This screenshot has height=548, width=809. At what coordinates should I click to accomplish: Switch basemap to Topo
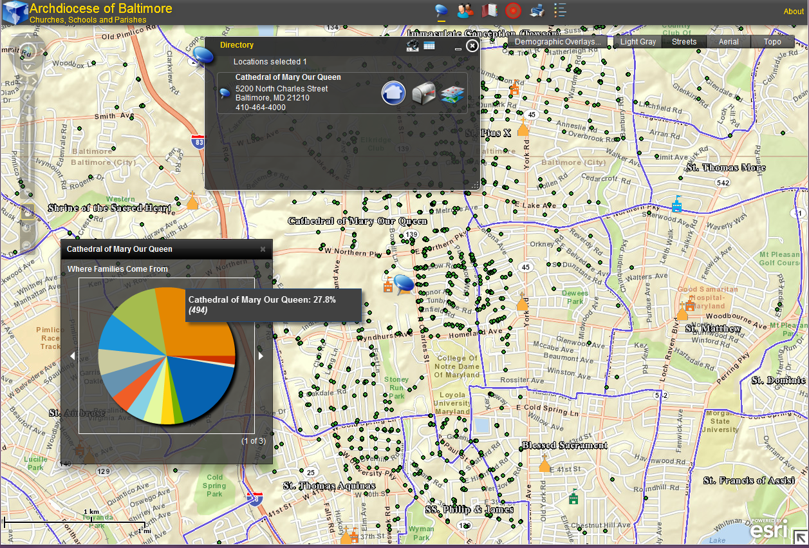click(772, 42)
